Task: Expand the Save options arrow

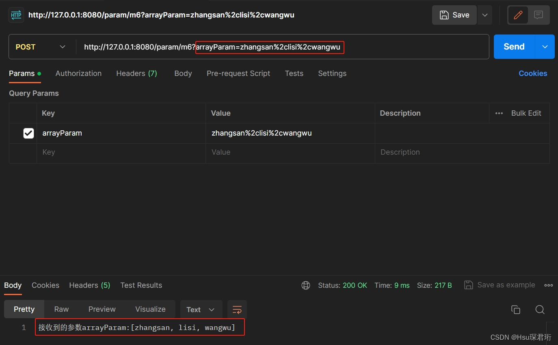Action: click(x=484, y=15)
